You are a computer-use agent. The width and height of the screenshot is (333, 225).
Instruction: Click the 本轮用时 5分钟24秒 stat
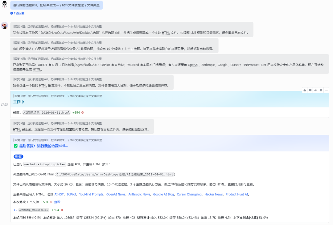pyautogui.click(x=27, y=218)
